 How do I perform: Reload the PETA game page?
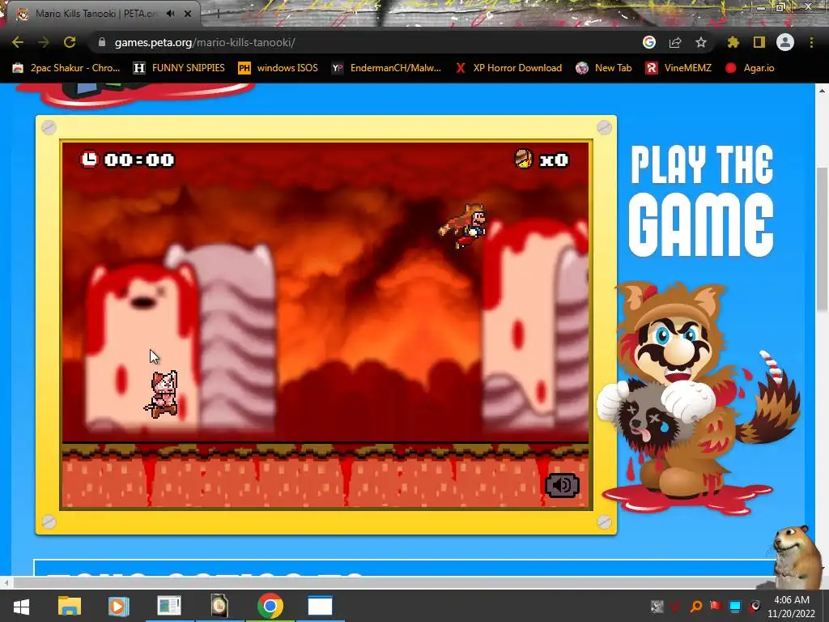70,42
